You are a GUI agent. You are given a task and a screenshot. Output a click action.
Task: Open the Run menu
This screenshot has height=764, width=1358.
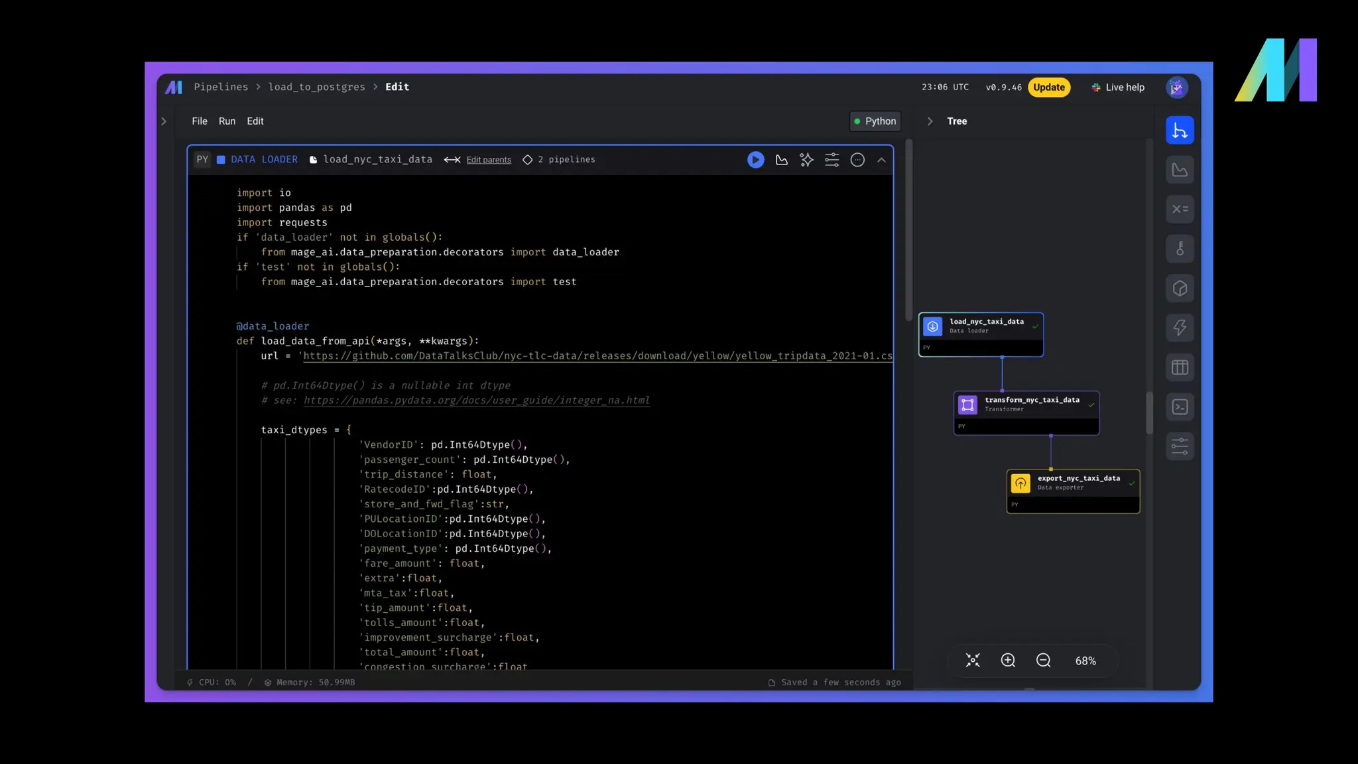[x=227, y=121]
